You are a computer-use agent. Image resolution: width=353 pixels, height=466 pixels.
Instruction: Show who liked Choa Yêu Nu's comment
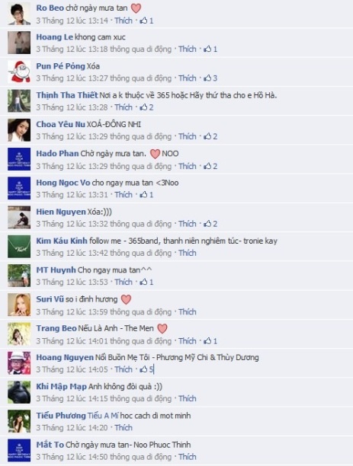click(210, 136)
